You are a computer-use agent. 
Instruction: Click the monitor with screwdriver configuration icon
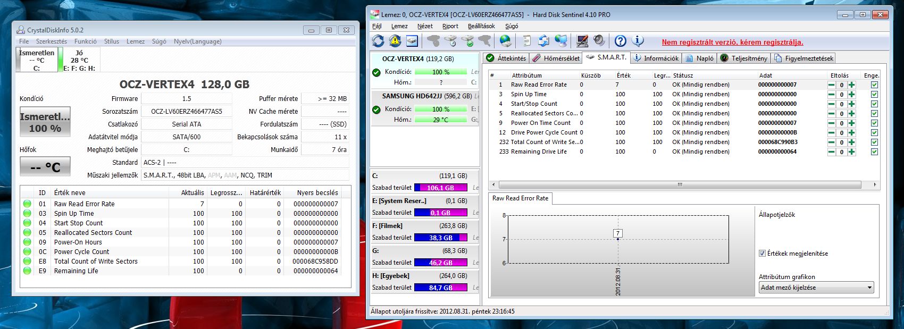coord(582,41)
